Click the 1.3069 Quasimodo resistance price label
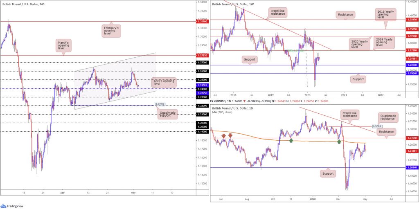This screenshot has width=419, height=209. click(x=376, y=126)
